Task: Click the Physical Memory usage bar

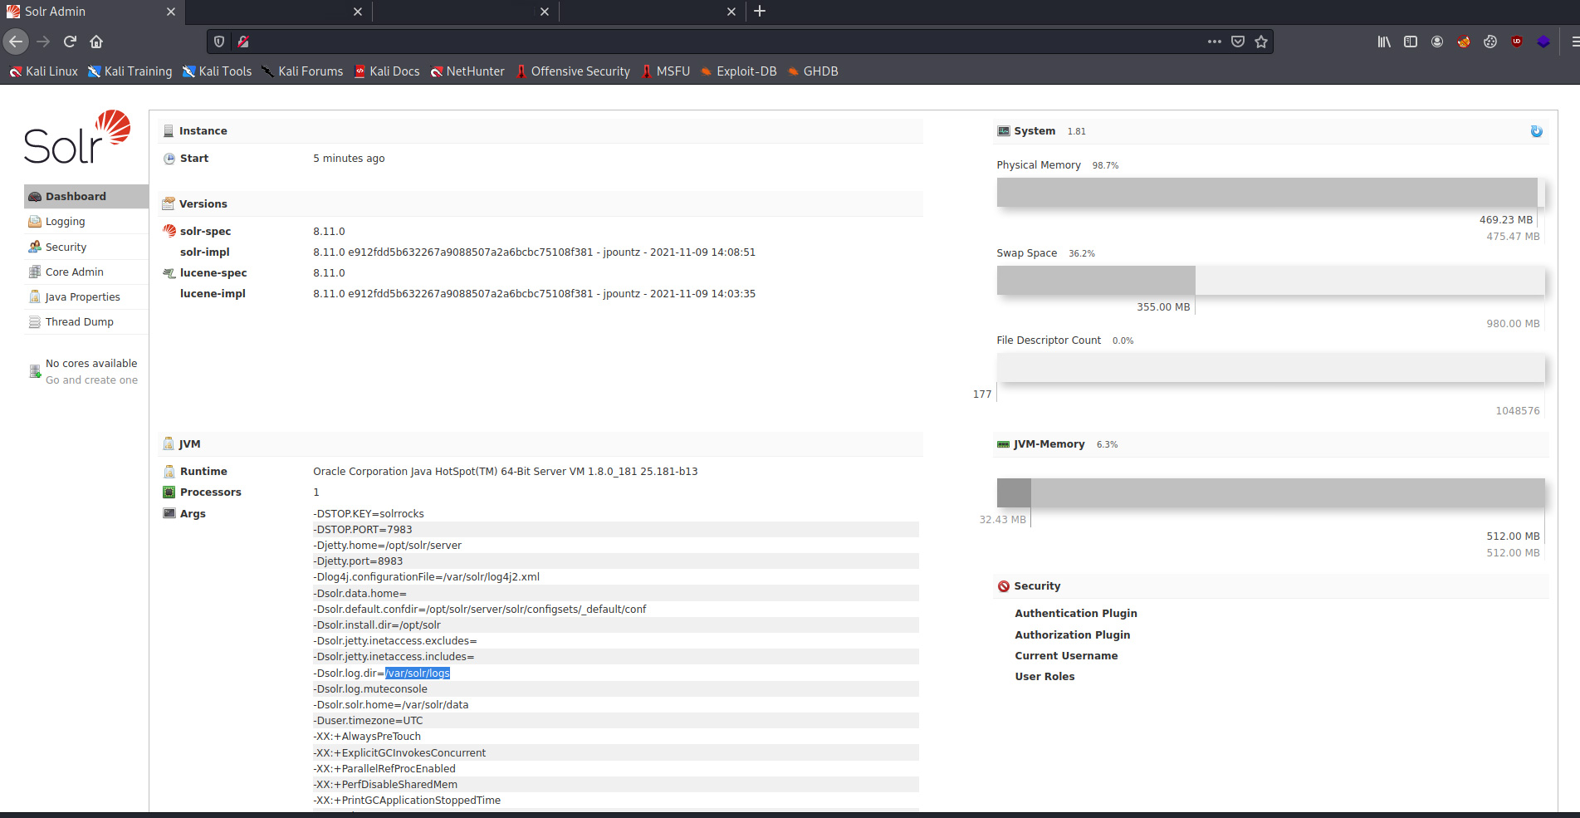Action: (1270, 193)
